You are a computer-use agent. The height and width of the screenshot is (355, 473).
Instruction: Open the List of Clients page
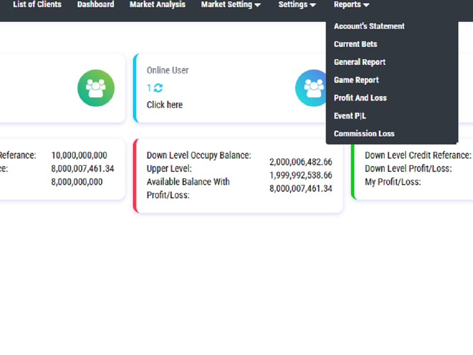coord(37,5)
